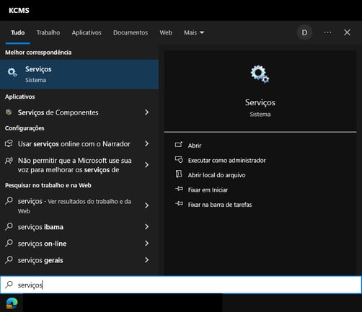Expand serviços gerais suggestion arrow
Image resolution: width=362 pixels, height=312 pixels.
click(x=146, y=260)
